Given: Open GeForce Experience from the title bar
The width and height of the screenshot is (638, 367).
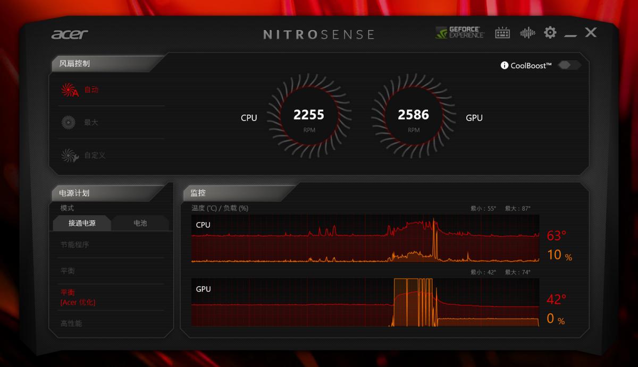Looking at the screenshot, I should coord(459,32).
